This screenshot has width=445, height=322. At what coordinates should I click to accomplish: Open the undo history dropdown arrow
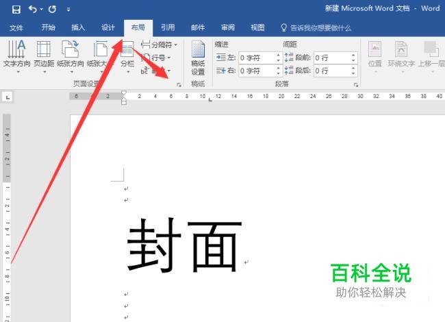pyautogui.click(x=42, y=10)
